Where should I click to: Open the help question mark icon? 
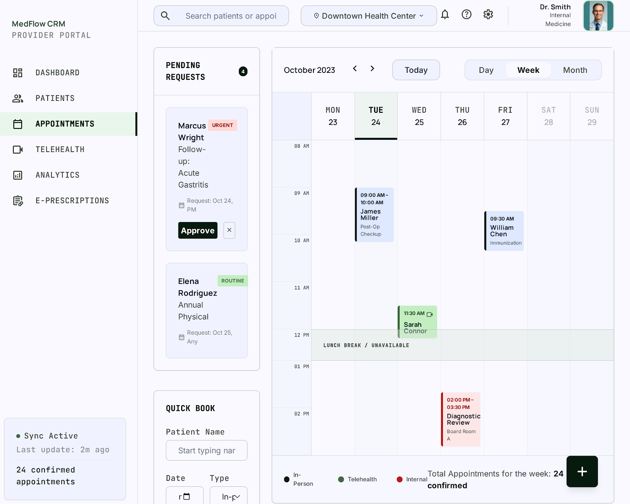[467, 15]
